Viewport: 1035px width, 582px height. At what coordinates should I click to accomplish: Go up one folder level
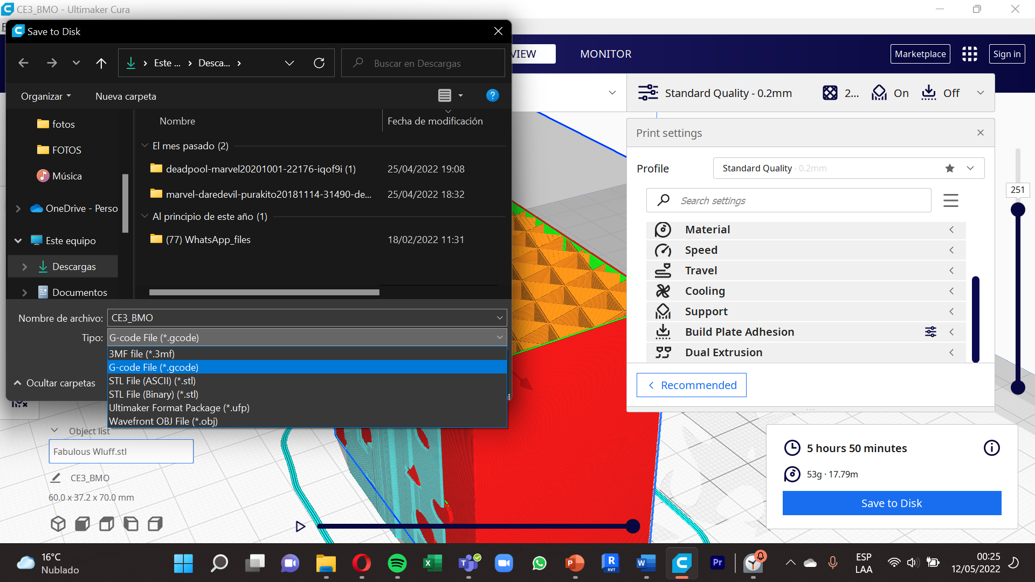coord(101,63)
